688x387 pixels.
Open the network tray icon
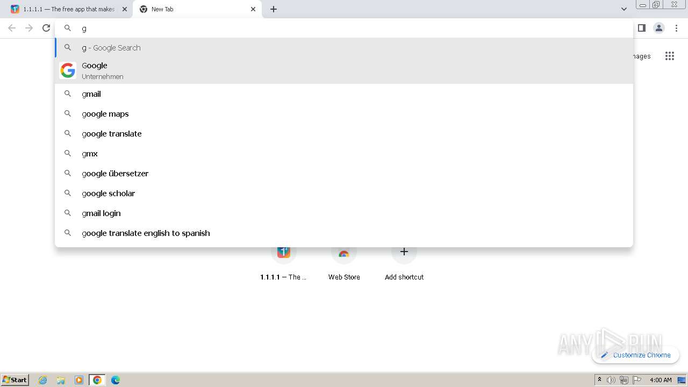coord(624,380)
